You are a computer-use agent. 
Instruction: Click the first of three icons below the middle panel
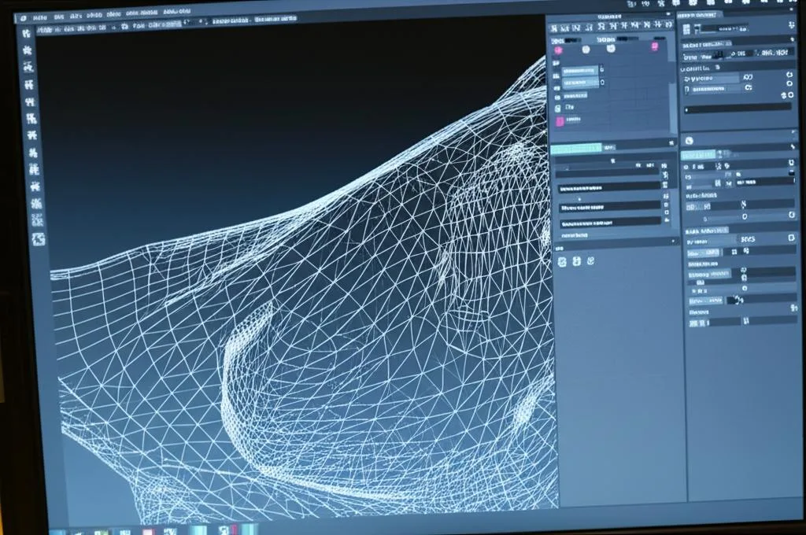[x=562, y=262]
